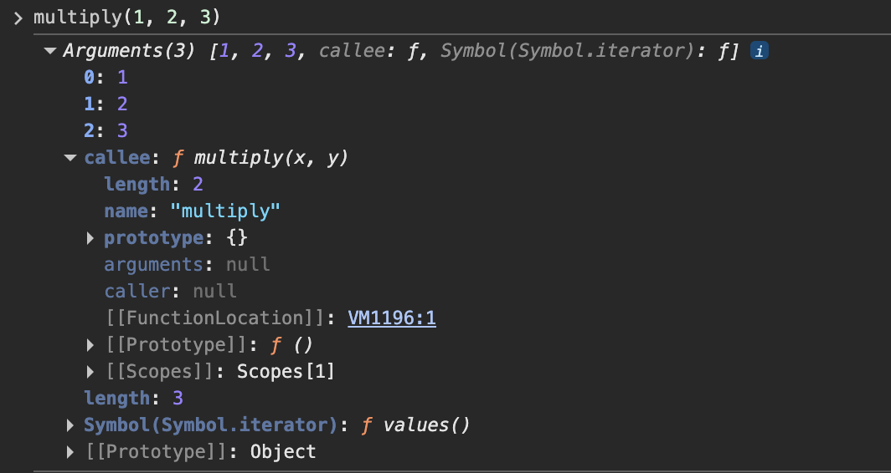Select the '0: 1' property row
This screenshot has width=891, height=473.
tap(106, 78)
